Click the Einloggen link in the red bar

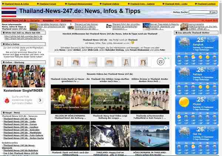pos(66,20)
